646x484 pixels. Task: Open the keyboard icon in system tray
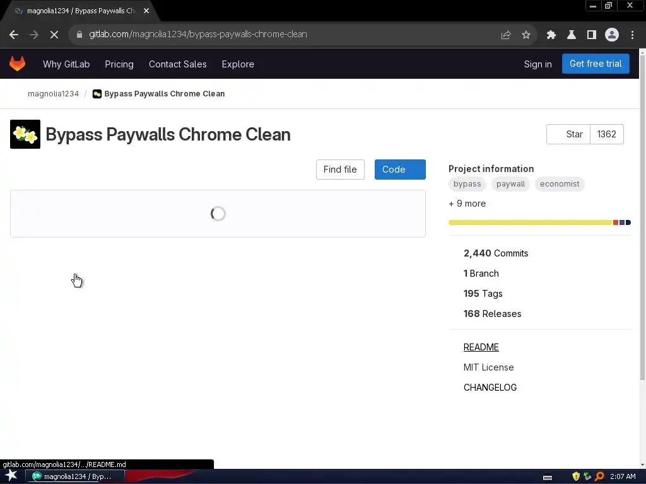(548, 478)
